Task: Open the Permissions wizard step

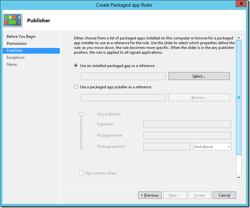Action: point(17,43)
